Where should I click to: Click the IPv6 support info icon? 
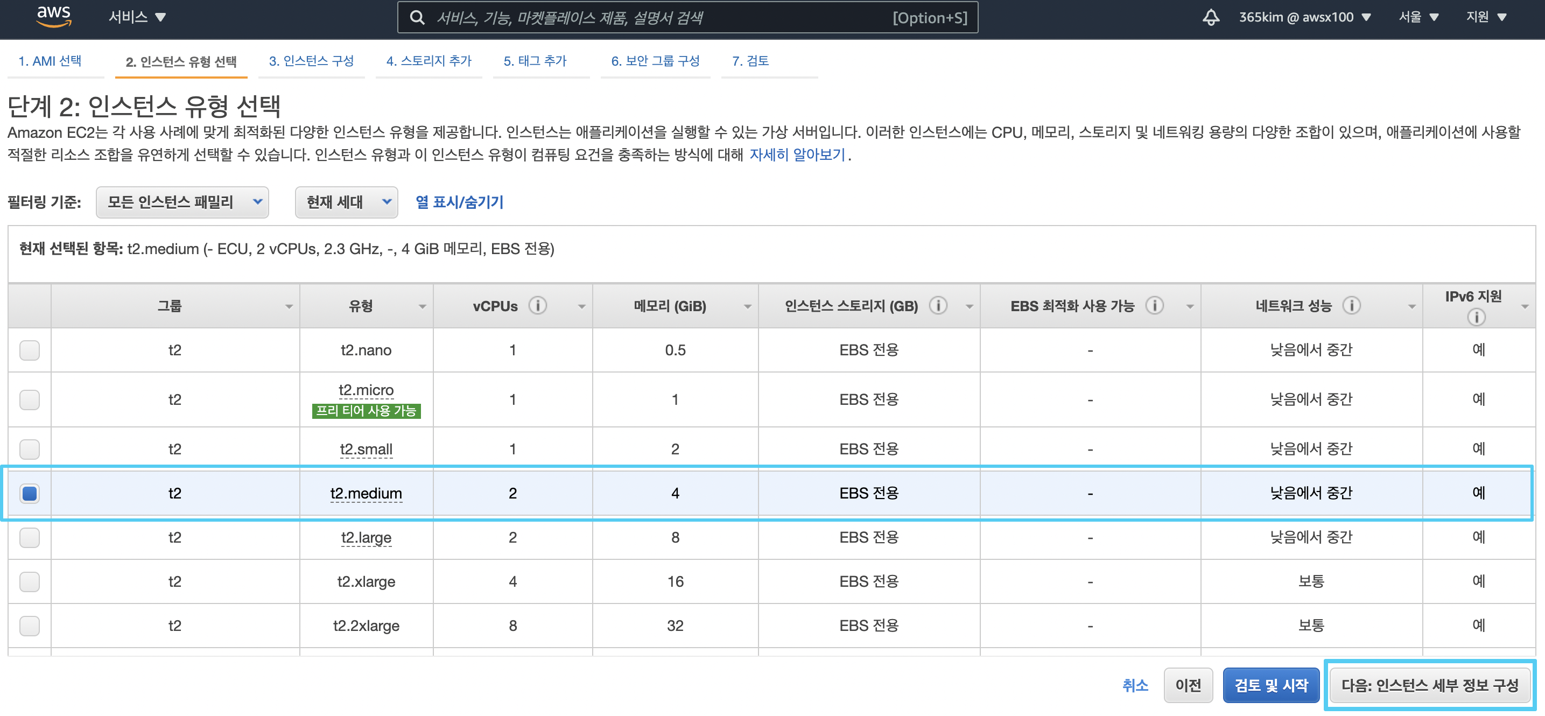click(x=1476, y=317)
